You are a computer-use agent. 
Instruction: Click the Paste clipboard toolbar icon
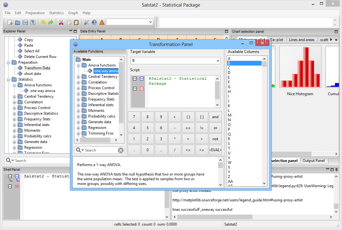tap(76, 22)
